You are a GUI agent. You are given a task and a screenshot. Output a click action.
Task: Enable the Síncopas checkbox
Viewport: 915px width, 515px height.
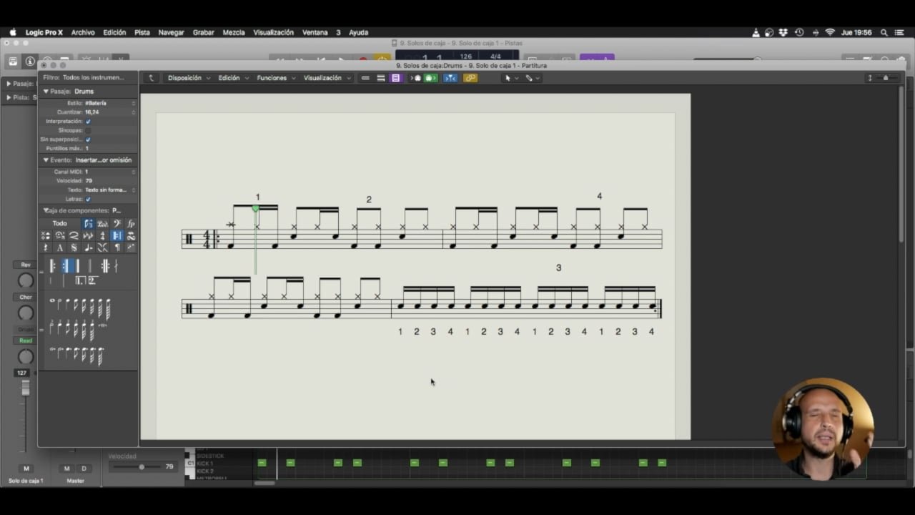click(88, 131)
